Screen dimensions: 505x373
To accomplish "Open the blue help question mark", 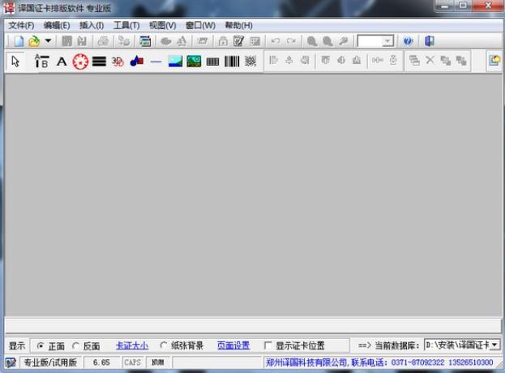I will (408, 41).
